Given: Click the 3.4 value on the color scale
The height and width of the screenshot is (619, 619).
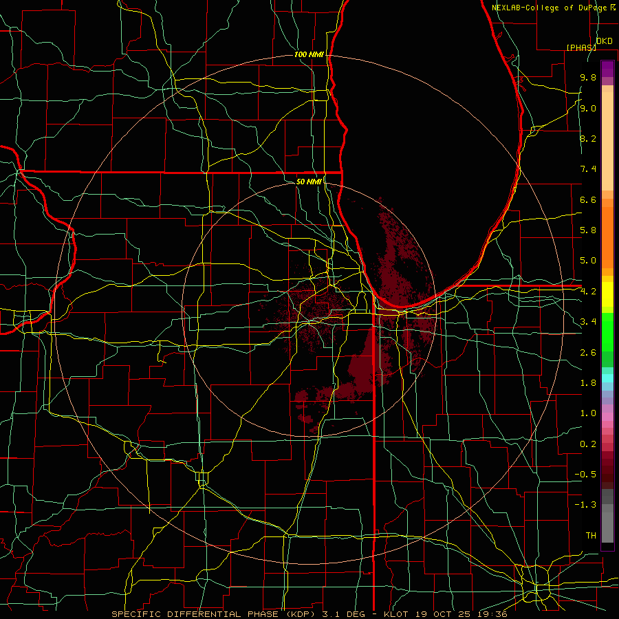Looking at the screenshot, I should click(x=588, y=322).
